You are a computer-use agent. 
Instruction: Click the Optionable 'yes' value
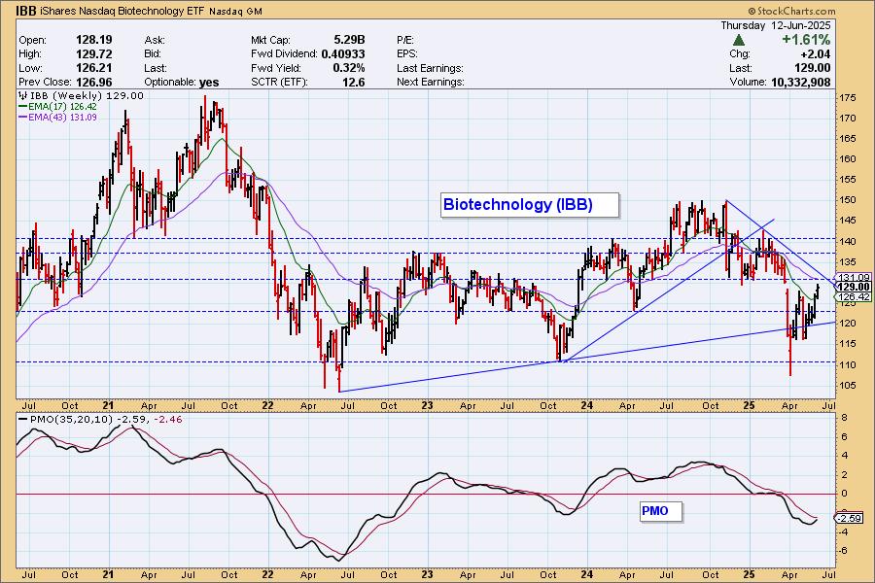209,82
